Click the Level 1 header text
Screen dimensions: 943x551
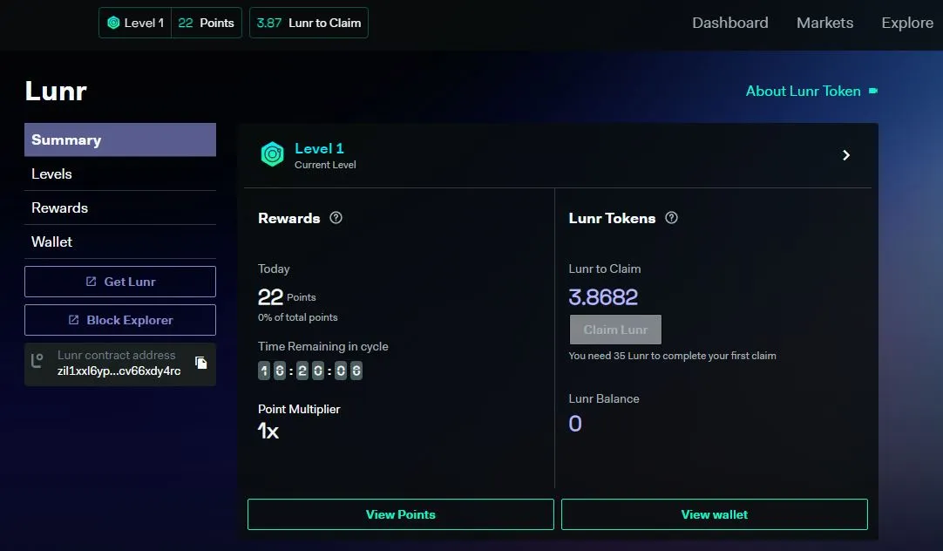pos(144,23)
